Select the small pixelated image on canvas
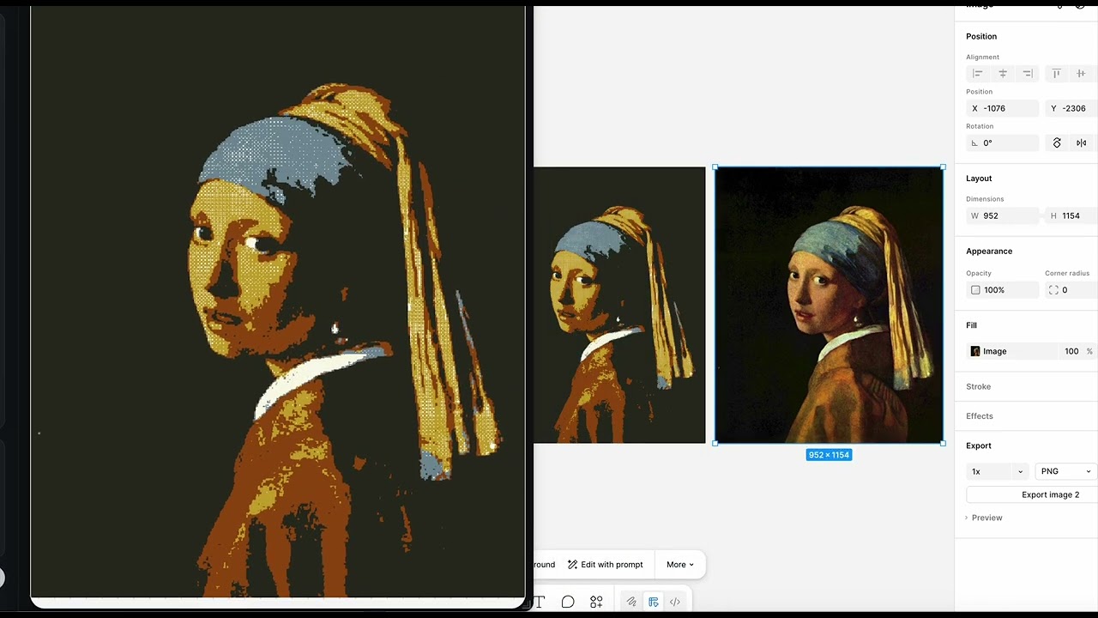Screen dimensions: 1098x618 619,305
